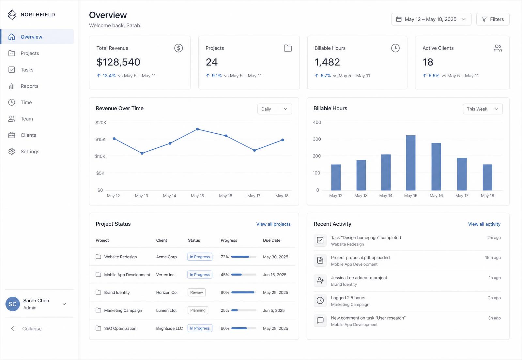
Task: Click the add-user icon for Jessica Lee activity
Action: click(x=320, y=280)
